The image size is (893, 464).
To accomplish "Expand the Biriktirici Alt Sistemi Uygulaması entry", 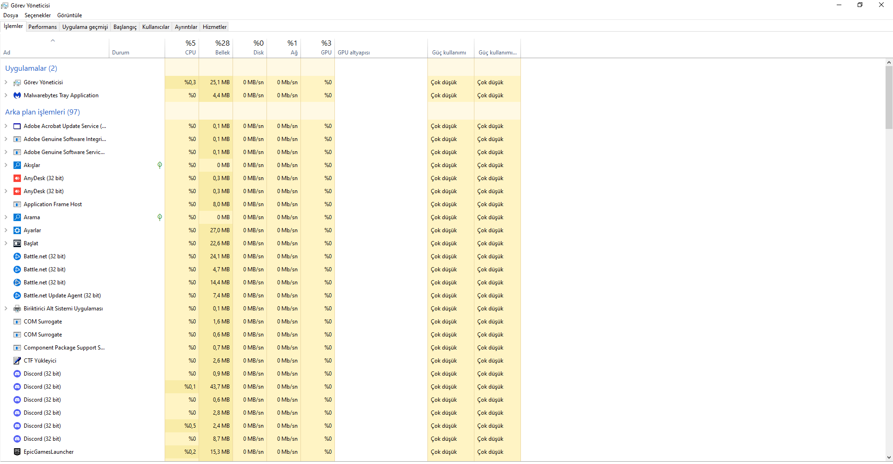I will coord(6,309).
